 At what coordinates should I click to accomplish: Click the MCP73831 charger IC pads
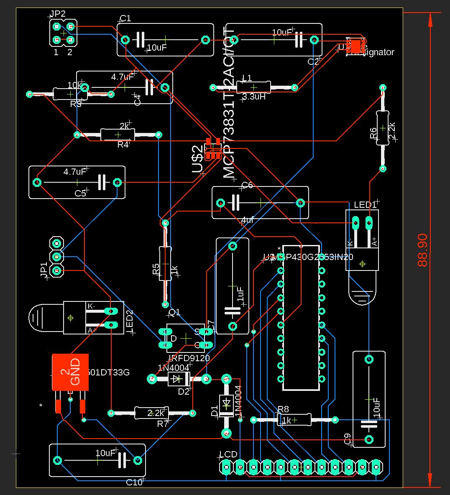point(213,148)
